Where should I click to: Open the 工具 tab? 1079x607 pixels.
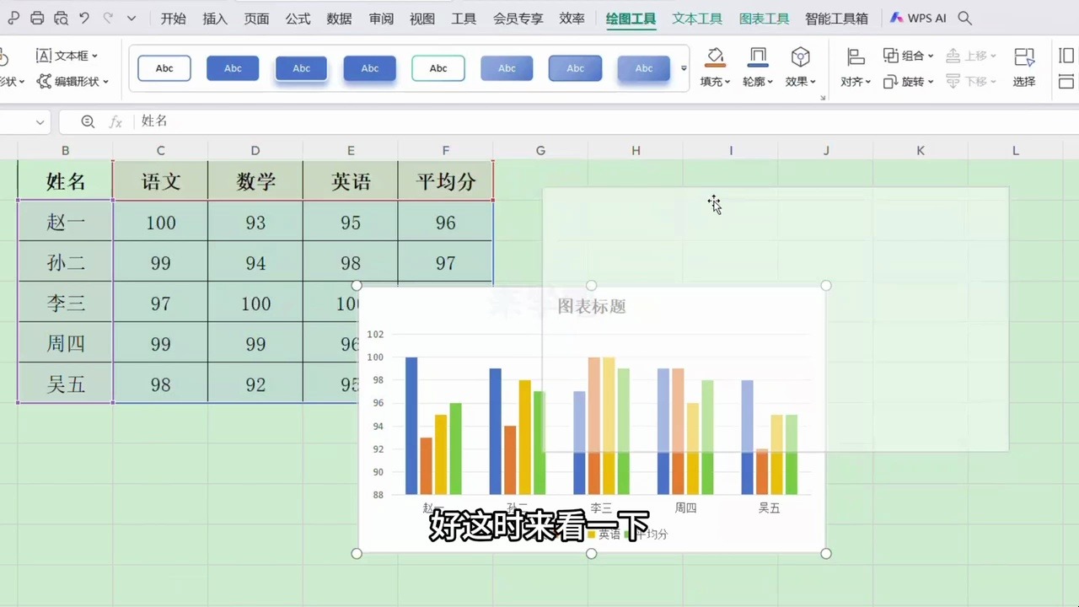point(464,18)
